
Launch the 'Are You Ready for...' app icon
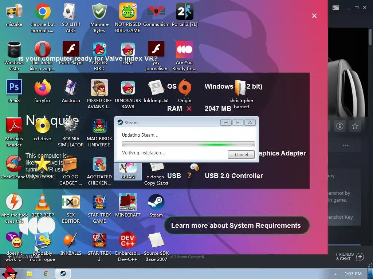click(185, 49)
